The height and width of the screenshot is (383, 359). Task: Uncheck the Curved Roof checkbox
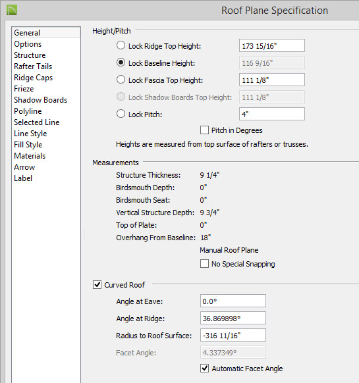(x=97, y=285)
